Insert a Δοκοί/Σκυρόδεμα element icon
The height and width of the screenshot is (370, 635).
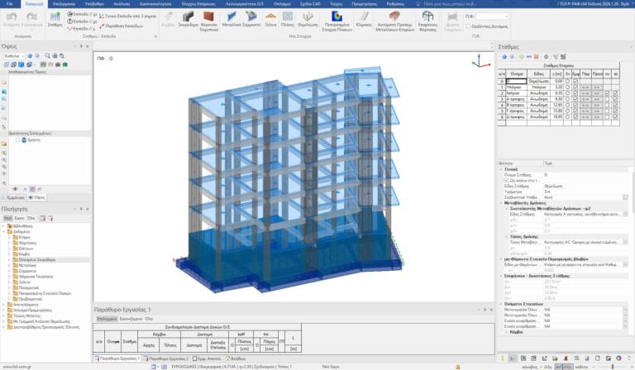[188, 20]
